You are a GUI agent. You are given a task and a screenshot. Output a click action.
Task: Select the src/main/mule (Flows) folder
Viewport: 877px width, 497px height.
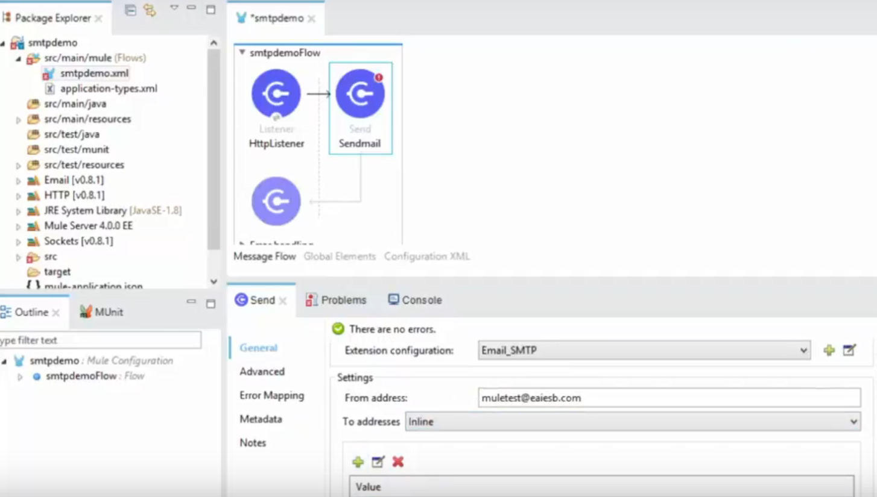click(95, 58)
